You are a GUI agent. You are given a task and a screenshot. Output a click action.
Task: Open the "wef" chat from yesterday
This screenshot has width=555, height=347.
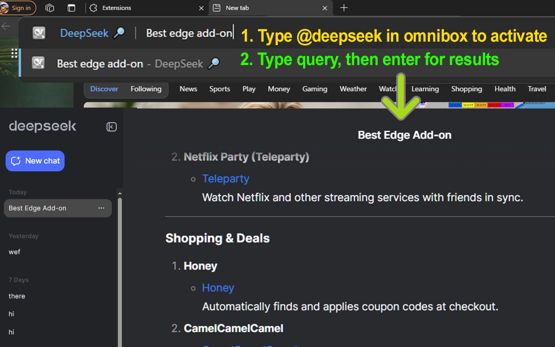click(x=15, y=252)
